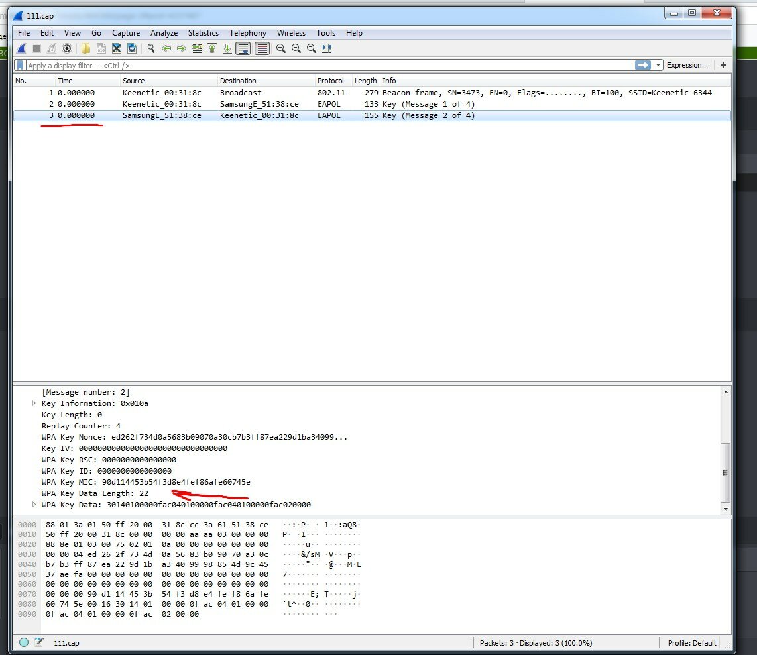The height and width of the screenshot is (655, 757).
Task: Zoom in on packet list text
Action: 281,48
